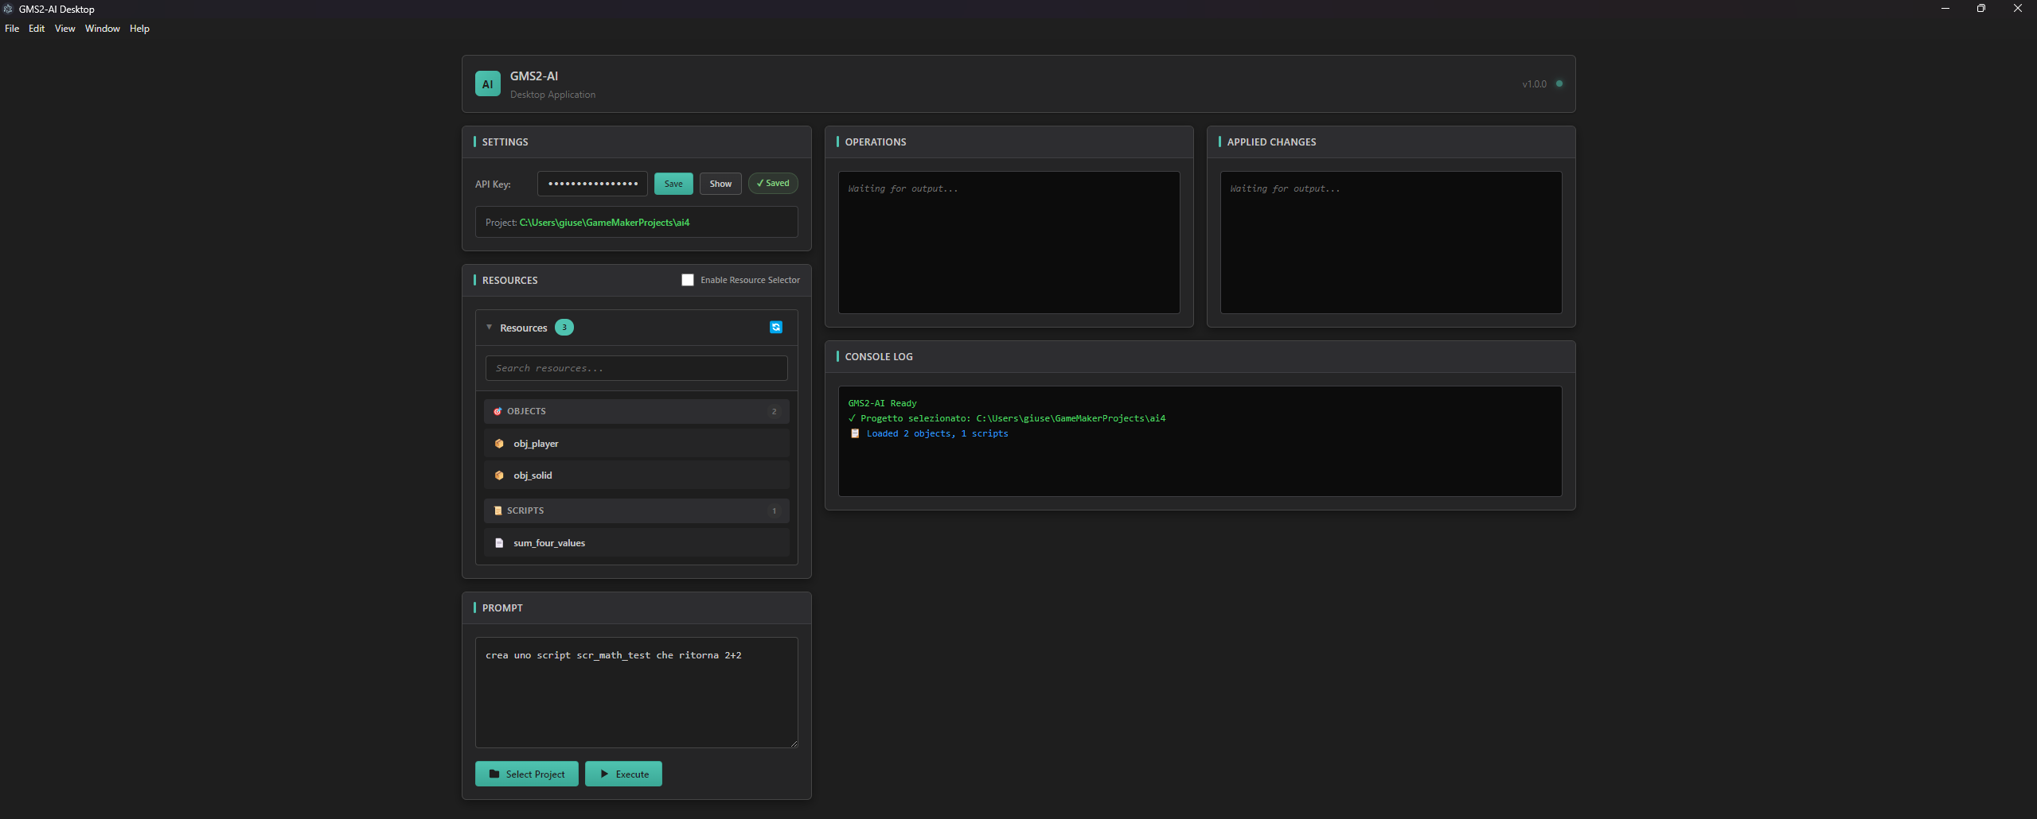Open the Edit menu
Image resolution: width=2037 pixels, height=819 pixels.
coord(37,29)
